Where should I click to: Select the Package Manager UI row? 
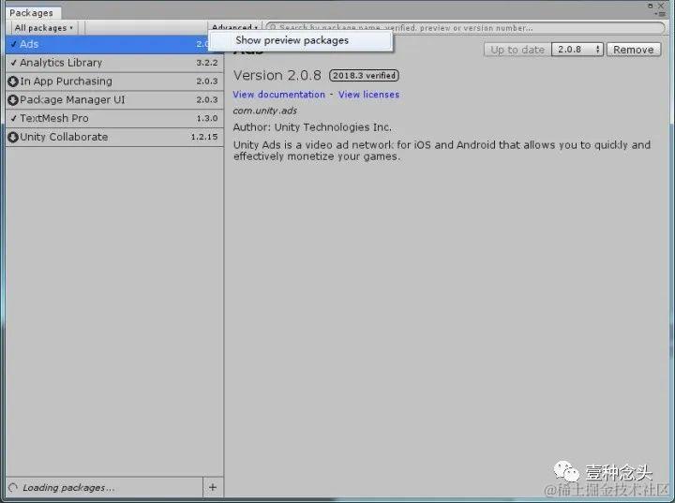coord(114,100)
